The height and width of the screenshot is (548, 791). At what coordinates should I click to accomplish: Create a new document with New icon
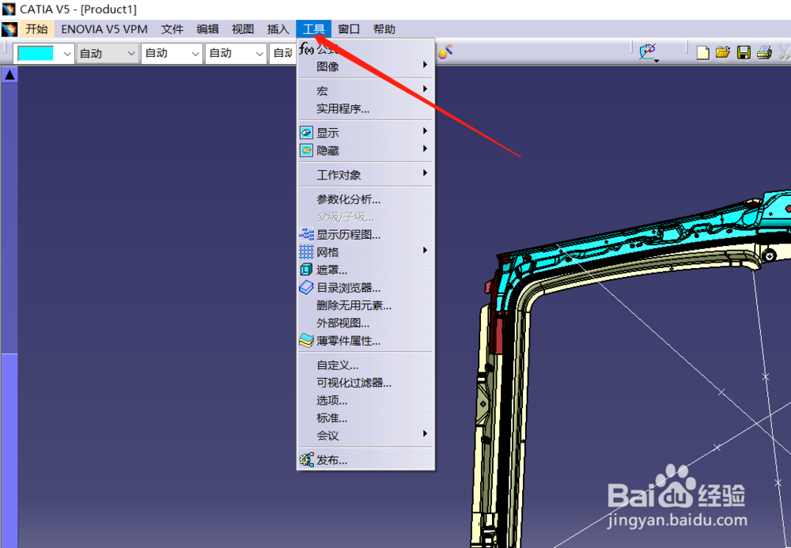coord(702,52)
